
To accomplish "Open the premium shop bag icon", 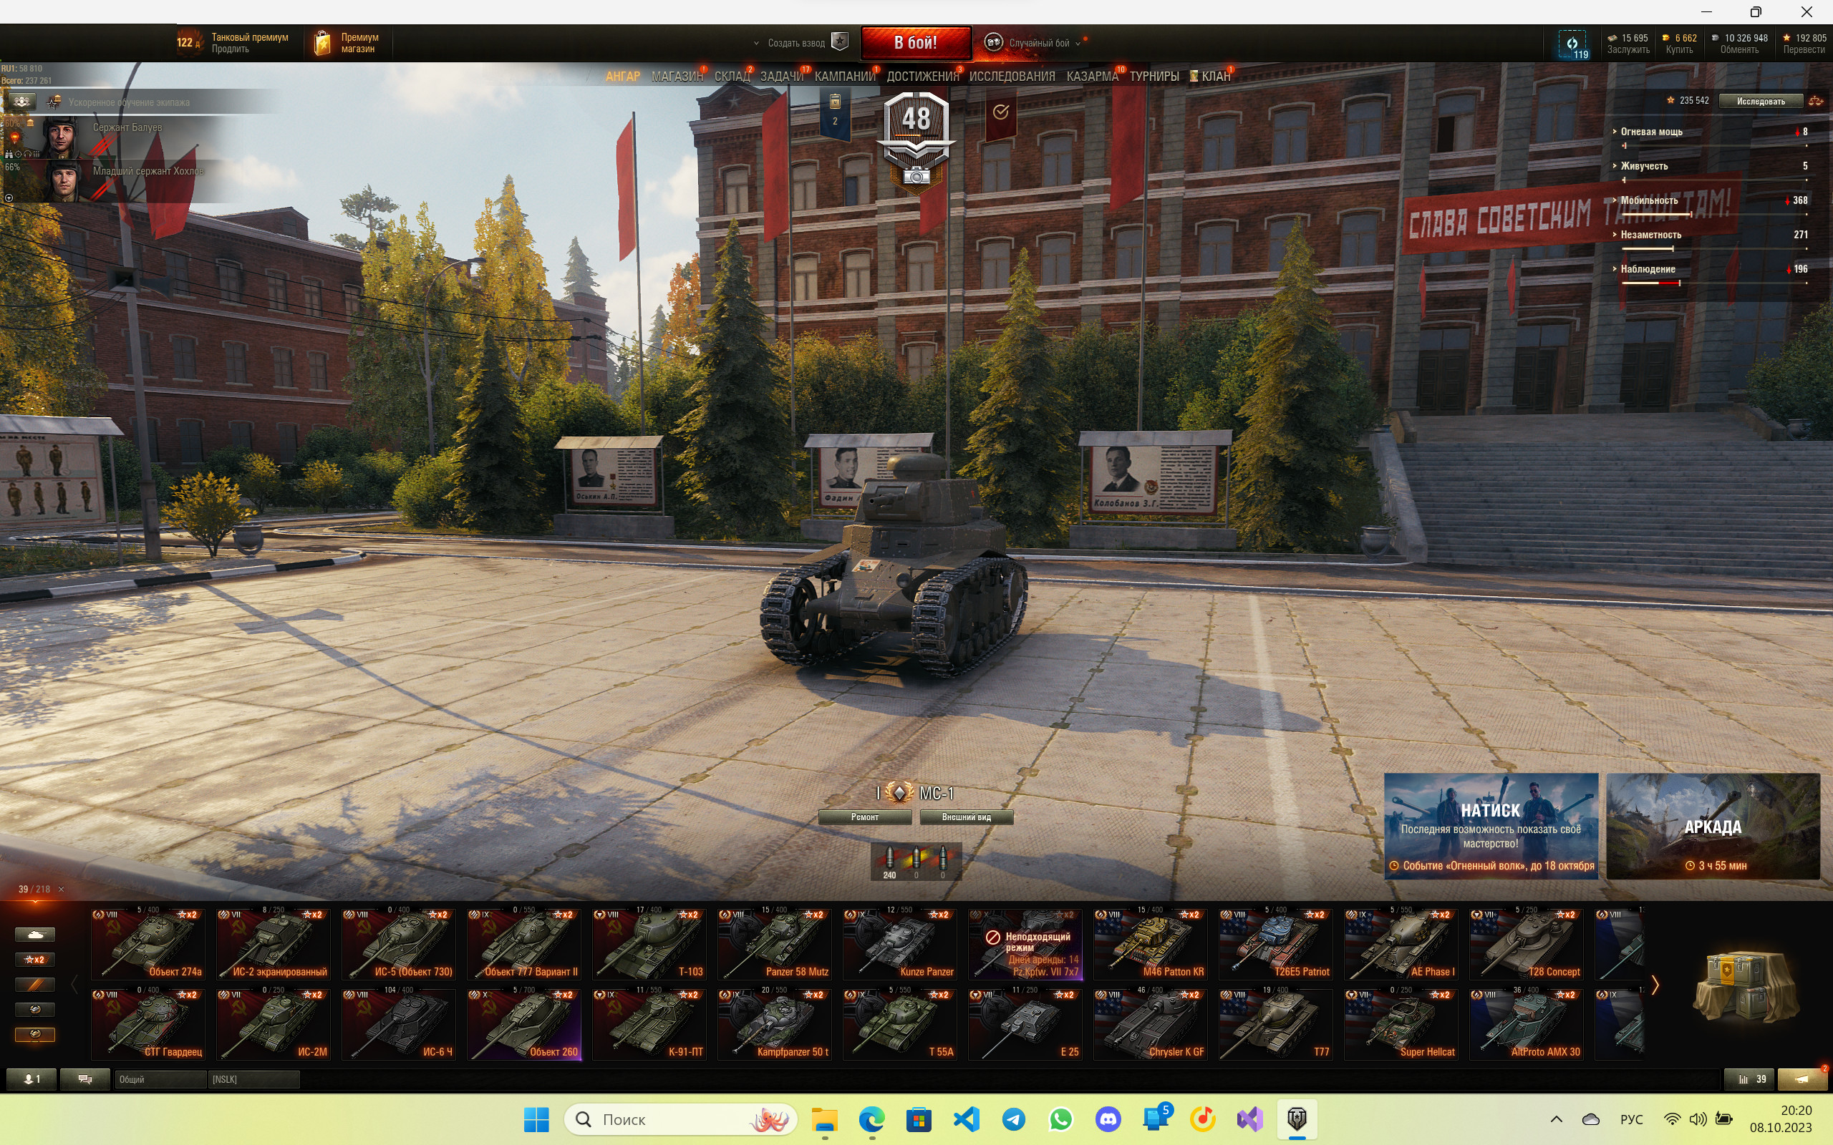I will tap(322, 42).
